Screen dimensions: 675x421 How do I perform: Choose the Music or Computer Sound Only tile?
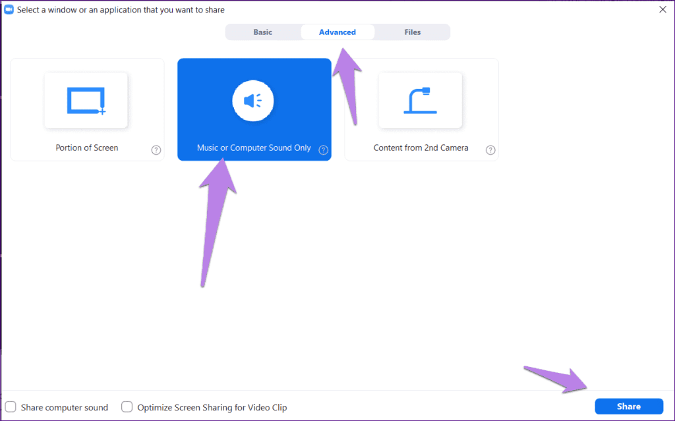click(x=254, y=109)
